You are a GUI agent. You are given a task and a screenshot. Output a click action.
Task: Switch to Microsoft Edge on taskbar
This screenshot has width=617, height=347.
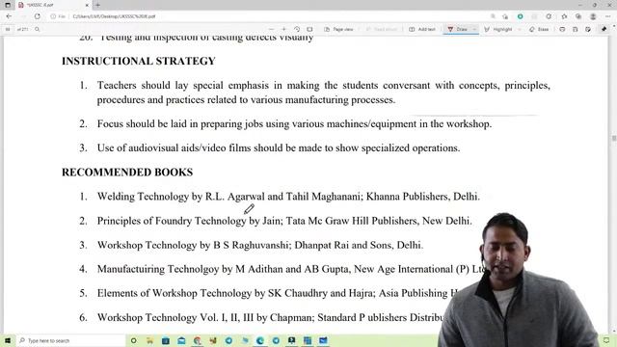coord(260,340)
